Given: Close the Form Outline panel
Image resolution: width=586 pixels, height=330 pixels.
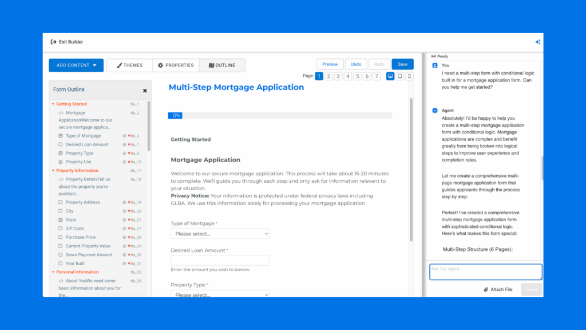Looking at the screenshot, I should [145, 91].
